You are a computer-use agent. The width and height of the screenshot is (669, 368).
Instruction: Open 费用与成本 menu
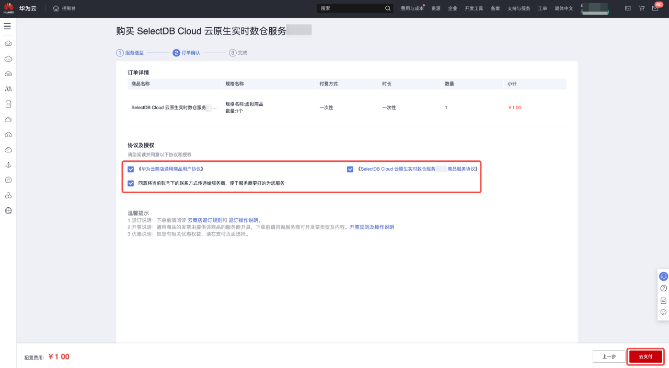412,8
